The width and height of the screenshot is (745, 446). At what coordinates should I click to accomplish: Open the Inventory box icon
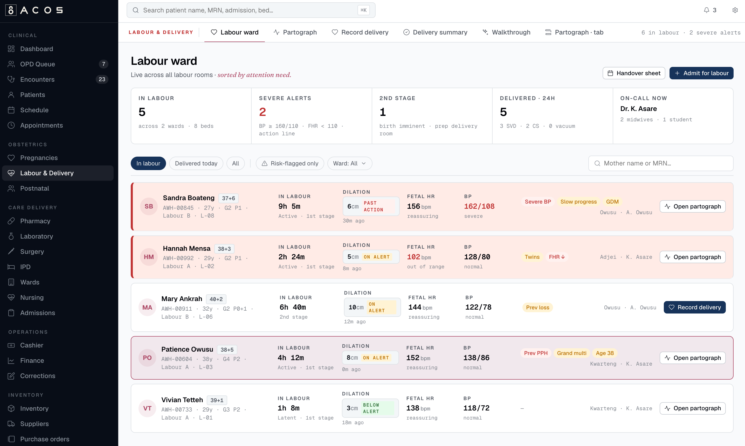(11, 408)
